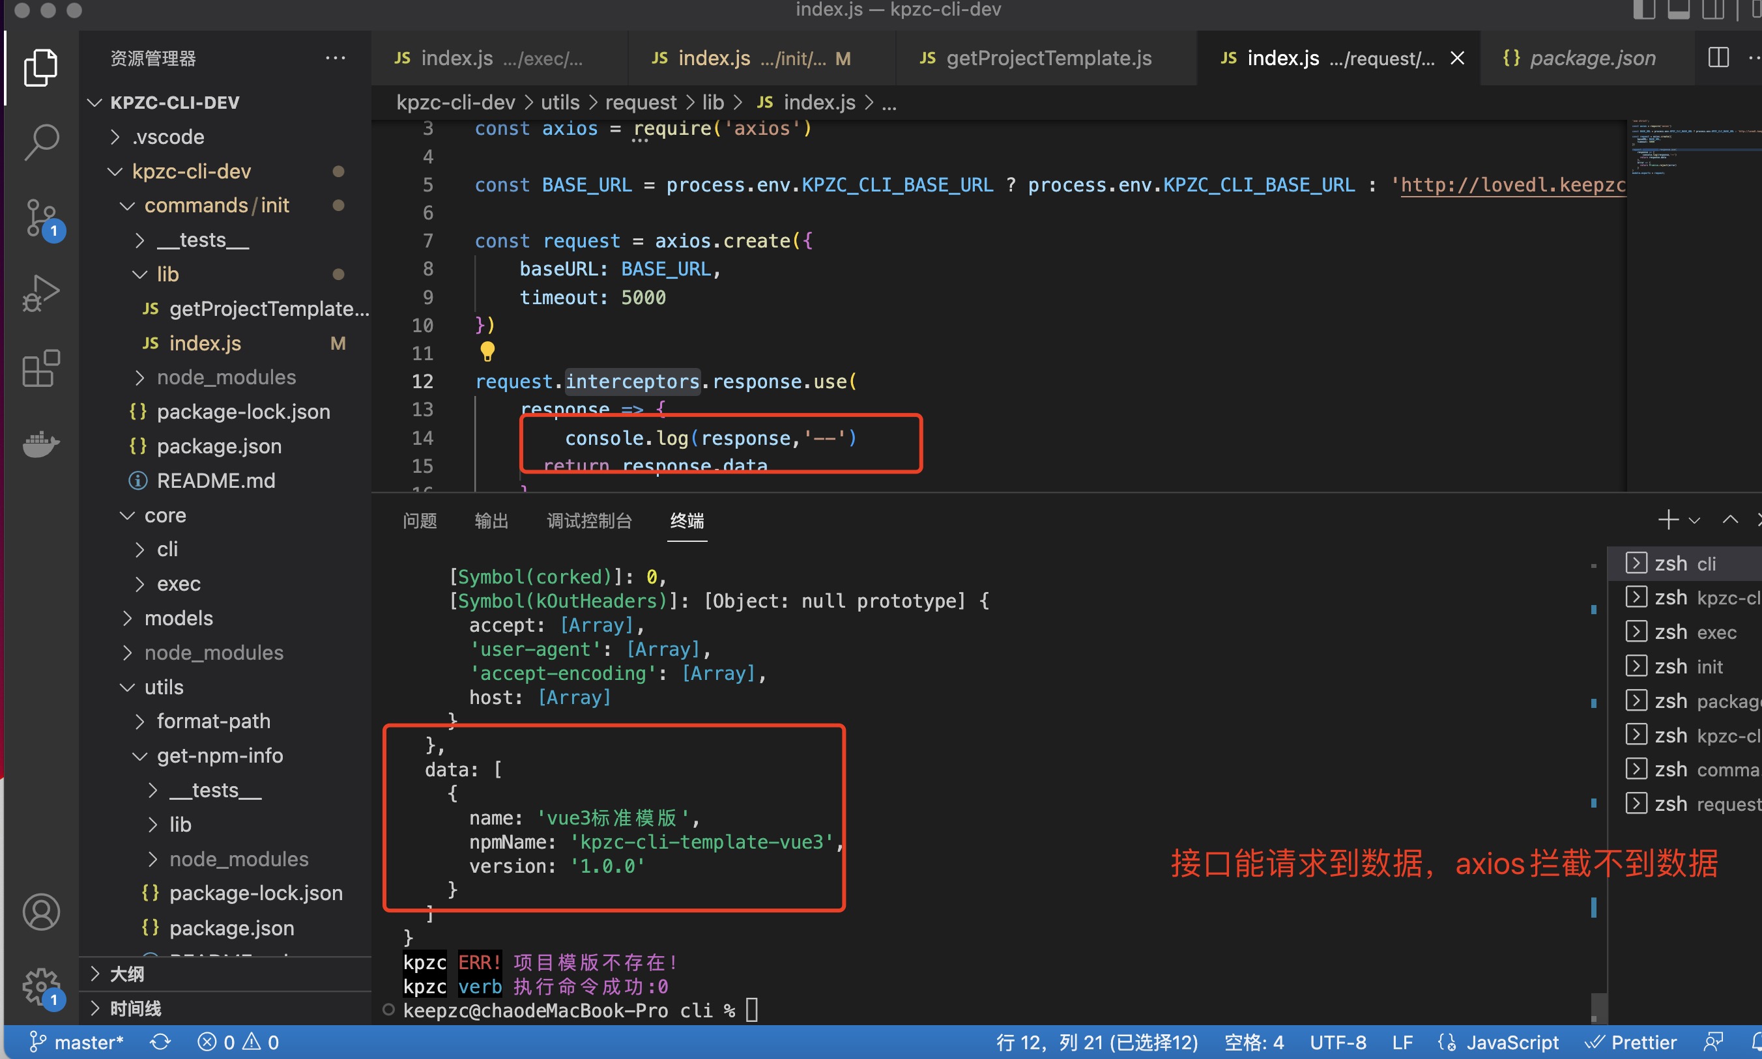Image resolution: width=1762 pixels, height=1059 pixels.
Task: Select the zsh exec terminal
Action: (1684, 632)
